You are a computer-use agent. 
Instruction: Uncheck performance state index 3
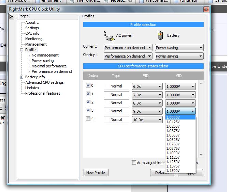[x=88, y=110]
